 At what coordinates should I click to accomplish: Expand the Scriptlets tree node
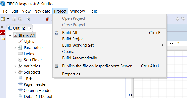(15, 72)
